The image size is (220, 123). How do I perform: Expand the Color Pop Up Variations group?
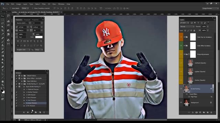[184, 37]
